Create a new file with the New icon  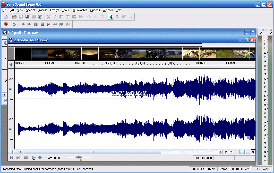pos(6,17)
